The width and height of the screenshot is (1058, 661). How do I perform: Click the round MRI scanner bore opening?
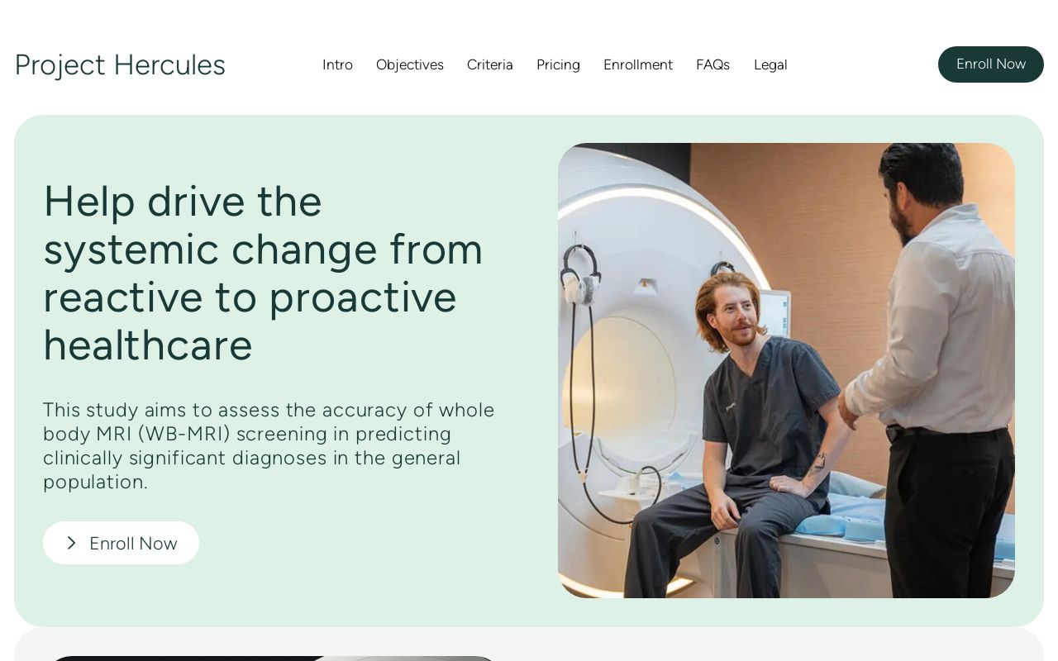click(630, 388)
